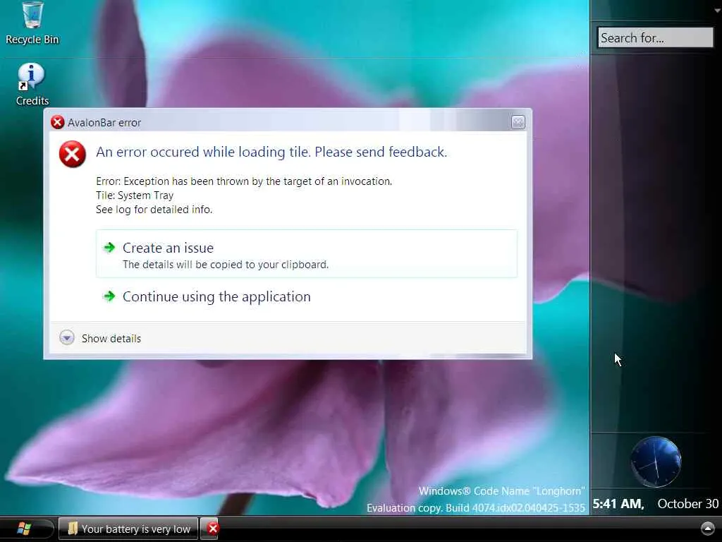The image size is (722, 542).
Task: Select Your battery is very low taskbar button
Action: tap(128, 529)
